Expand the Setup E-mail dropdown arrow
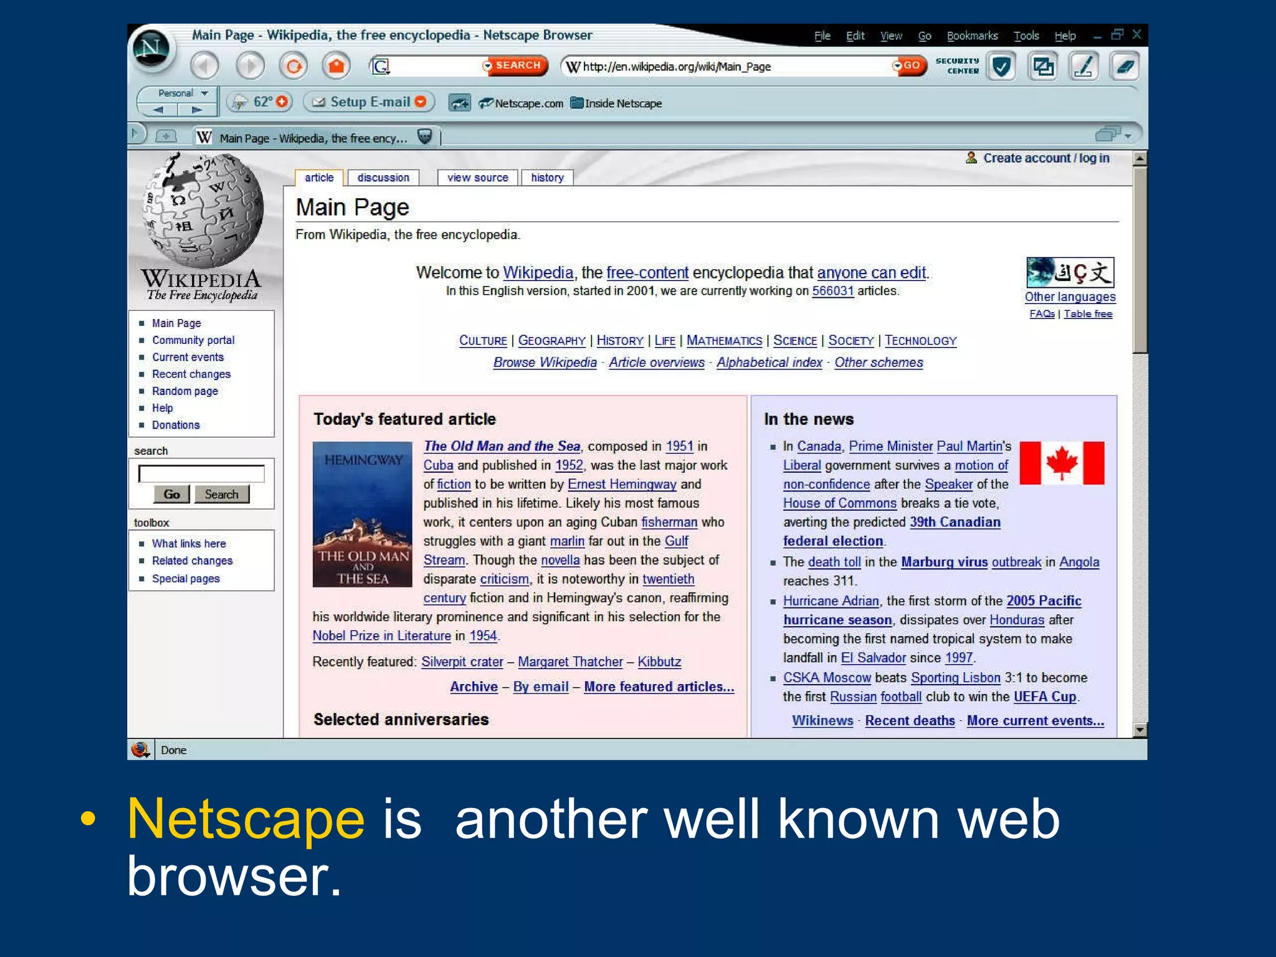The image size is (1276, 957). [x=421, y=102]
